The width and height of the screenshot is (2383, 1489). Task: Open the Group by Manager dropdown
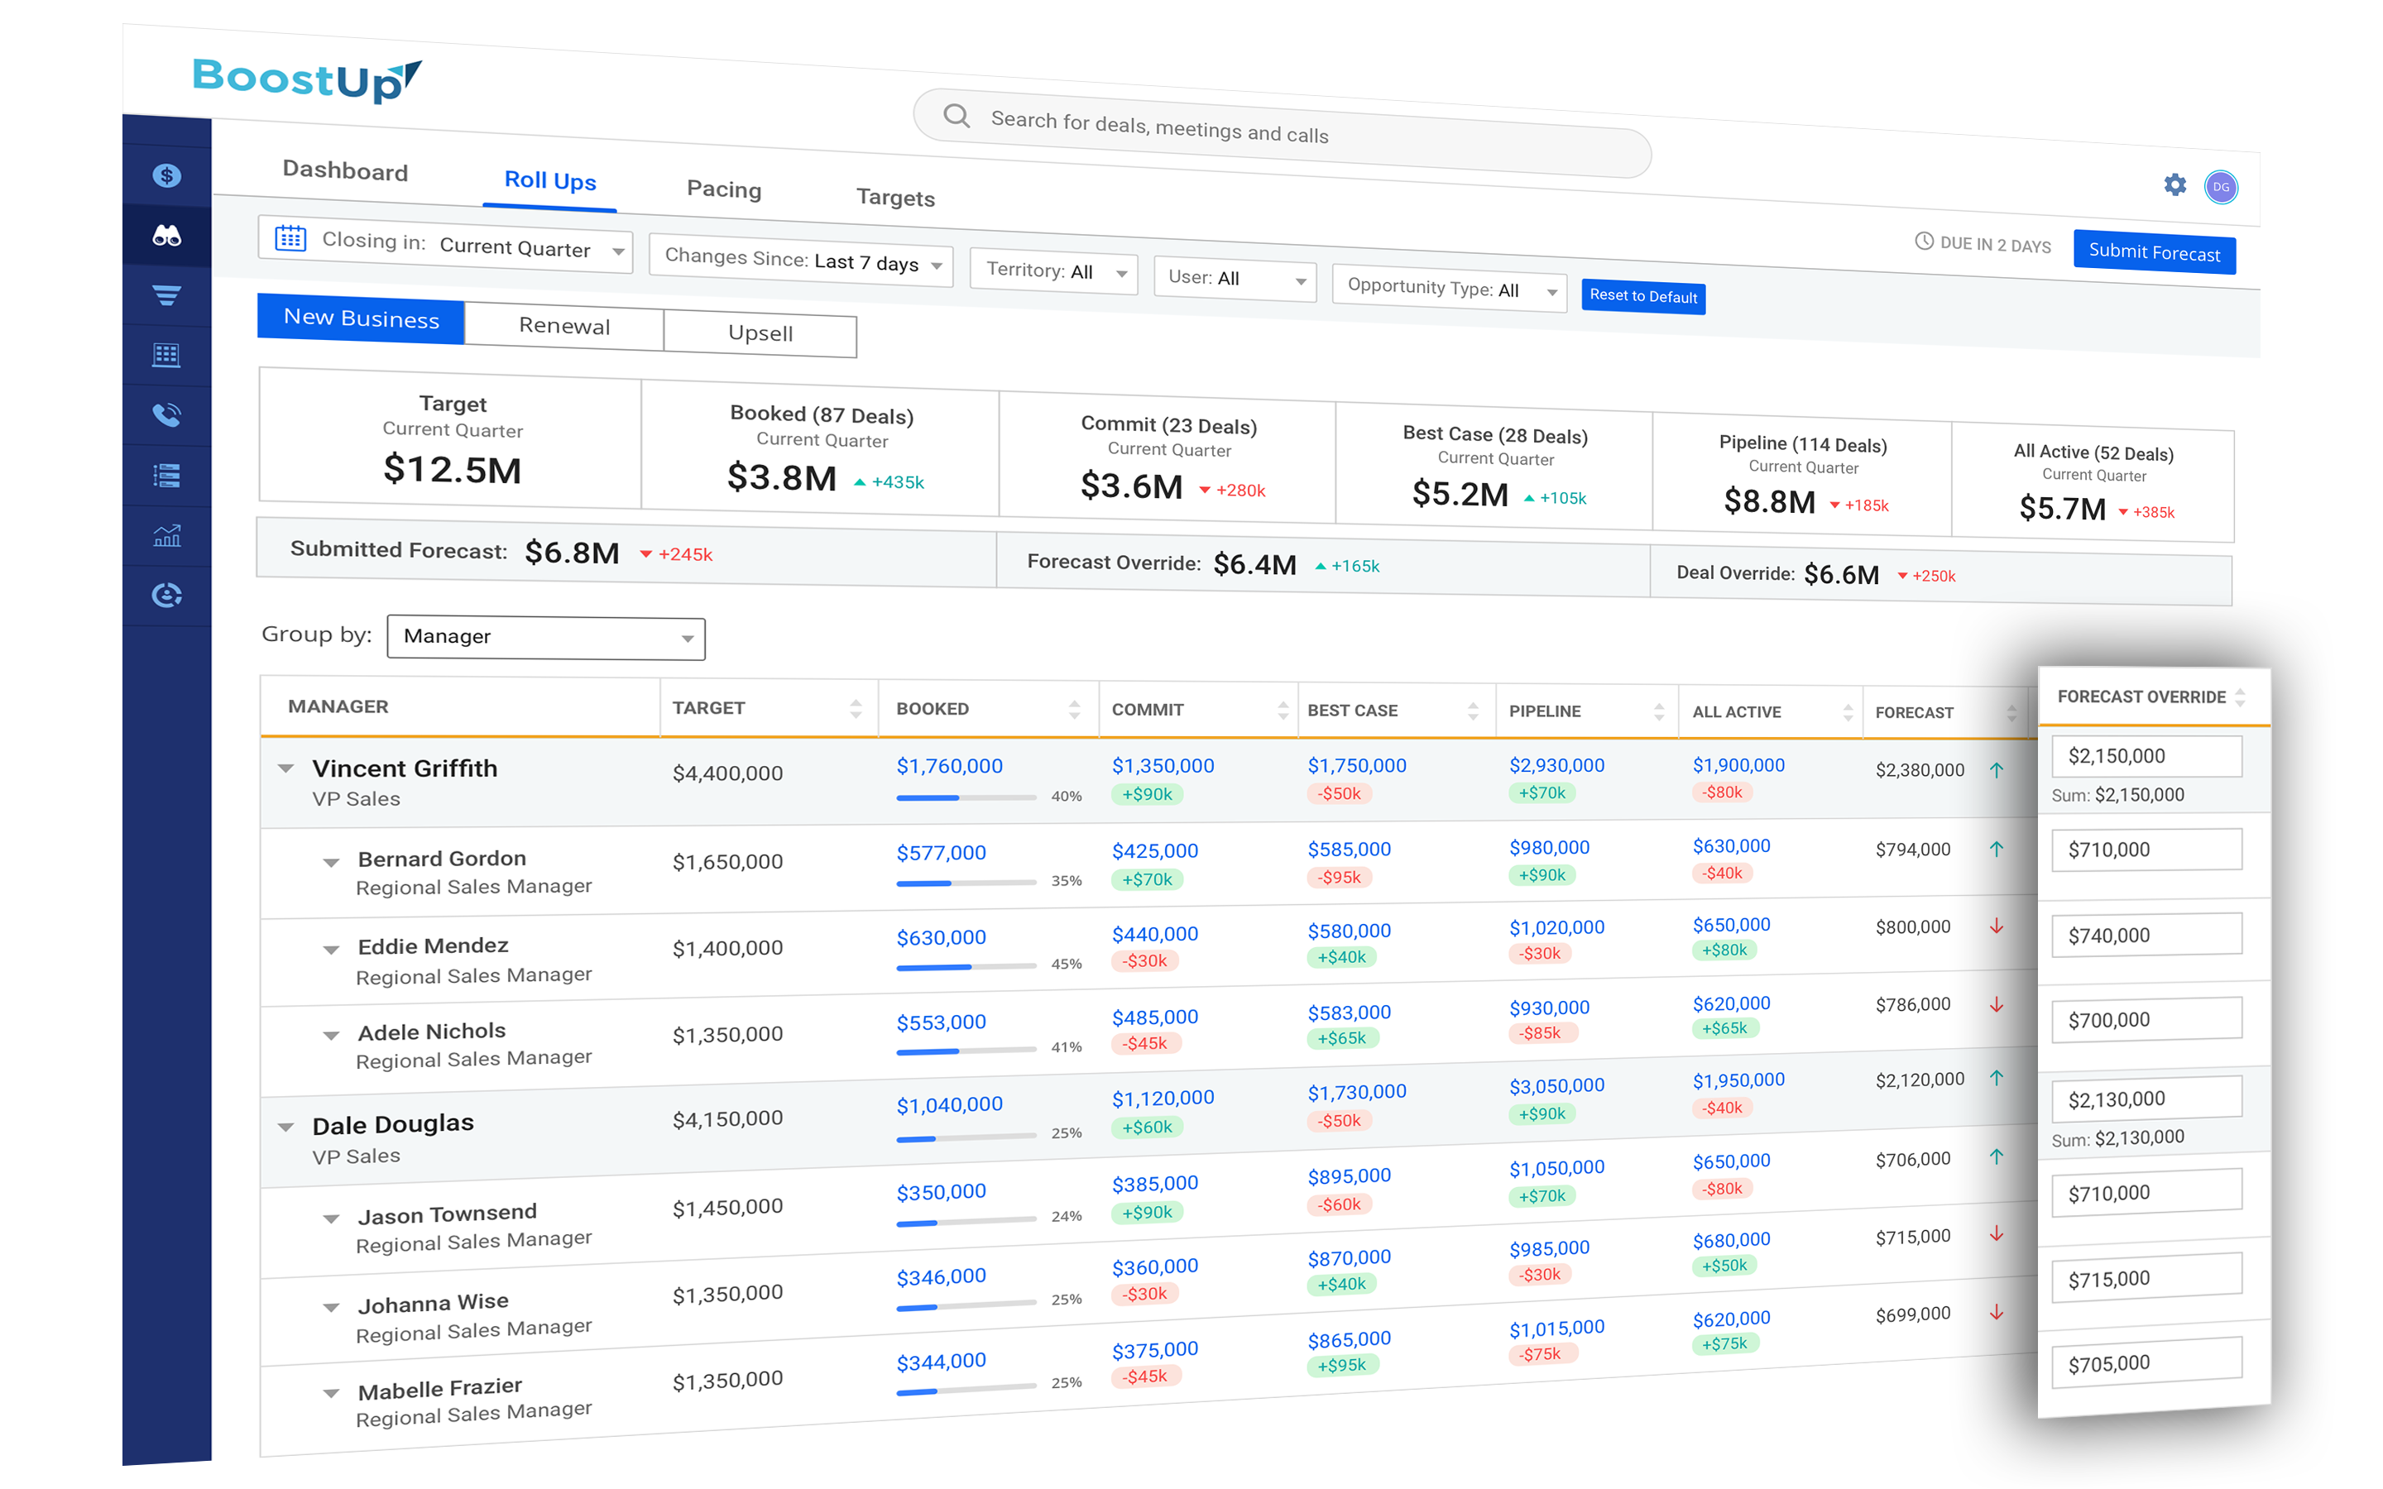click(545, 637)
